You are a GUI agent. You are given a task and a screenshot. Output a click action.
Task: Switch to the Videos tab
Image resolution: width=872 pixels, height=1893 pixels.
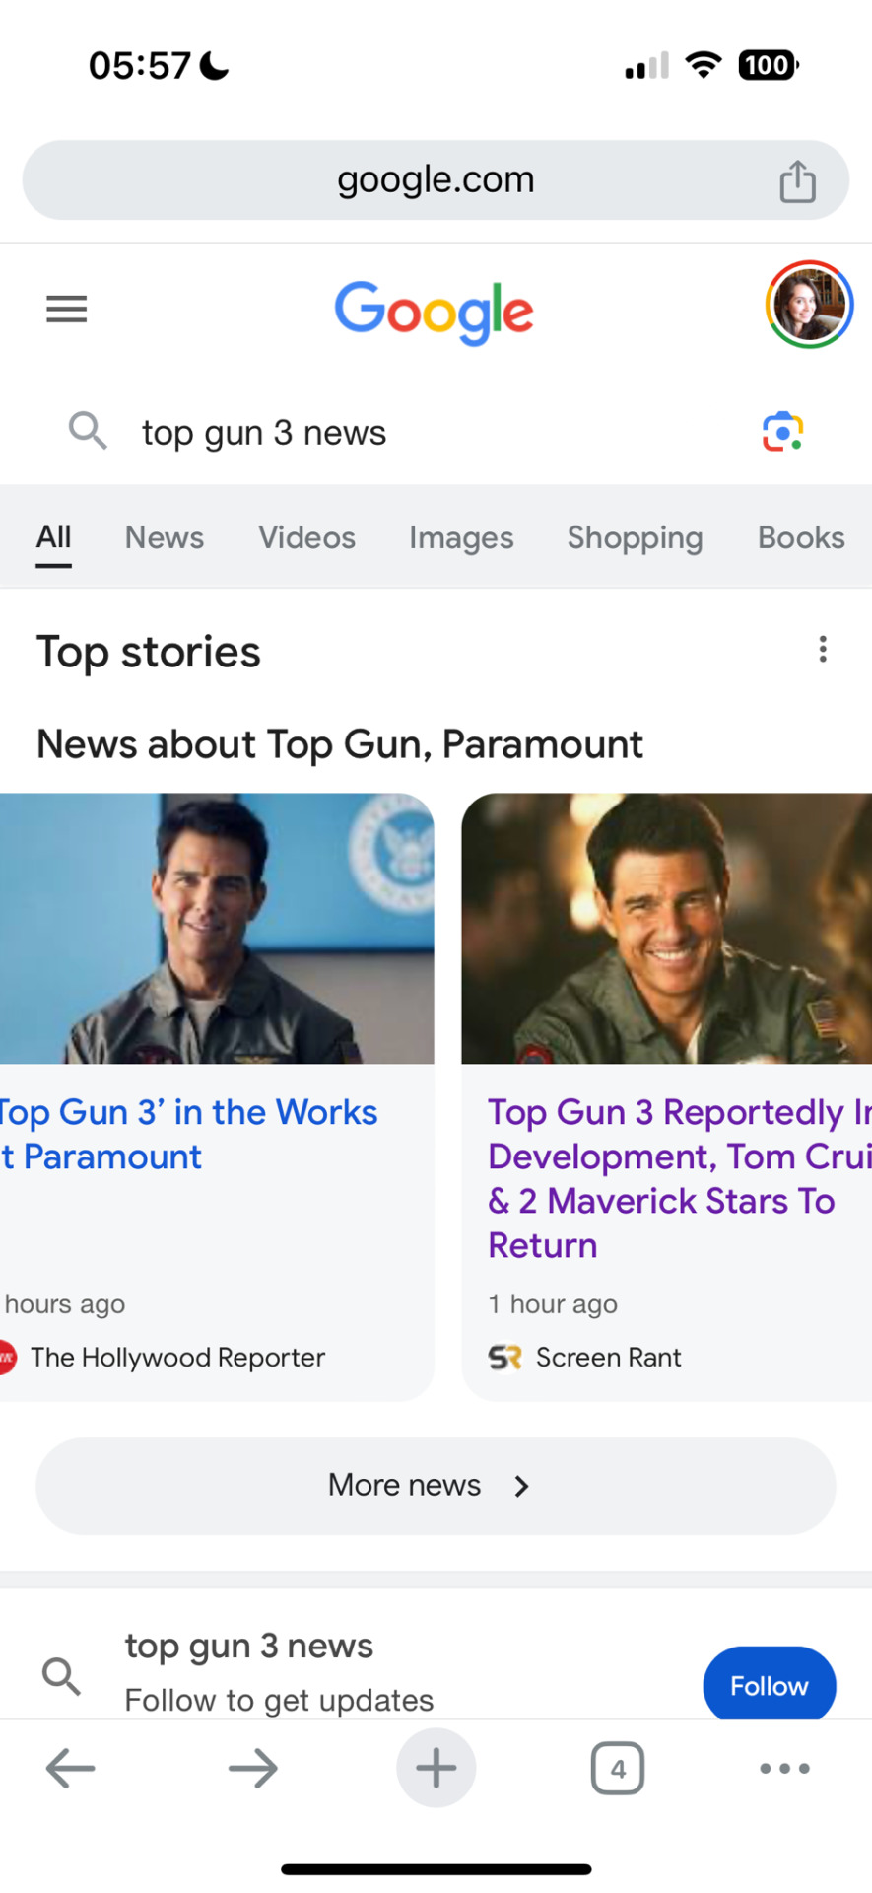tap(306, 537)
